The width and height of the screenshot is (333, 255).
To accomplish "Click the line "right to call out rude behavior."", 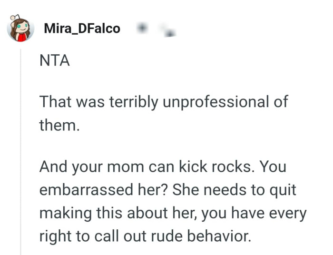I will coord(145,235).
